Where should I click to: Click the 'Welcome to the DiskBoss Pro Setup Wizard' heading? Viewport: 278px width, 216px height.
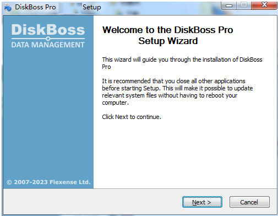coord(168,35)
